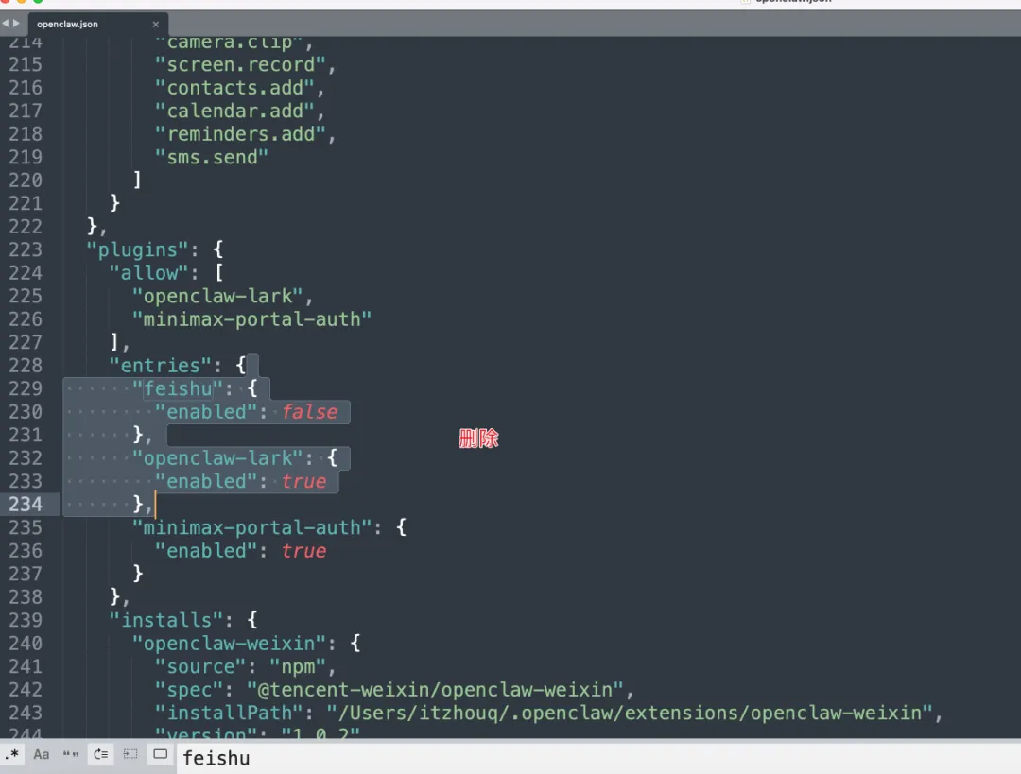1021x774 pixels.
Task: Click the false value on line 230
Action: tap(310, 412)
